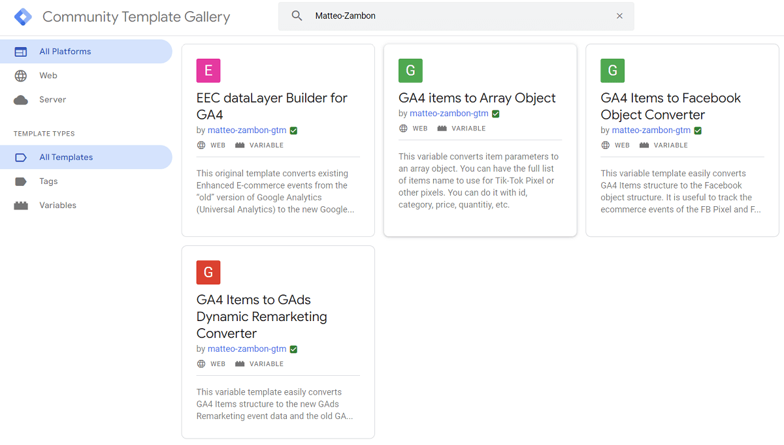Screen dimensions: 784x445
Task: Click the Tags label icon
Action: [21, 181]
